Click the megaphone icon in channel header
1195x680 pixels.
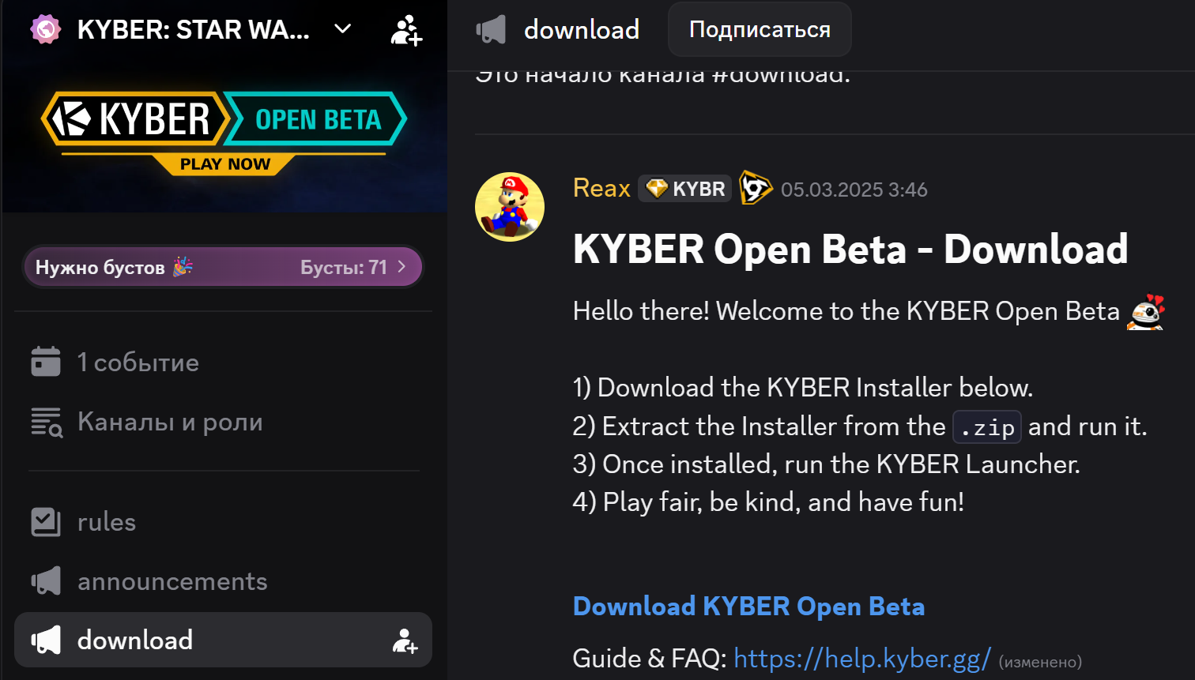[x=491, y=30]
